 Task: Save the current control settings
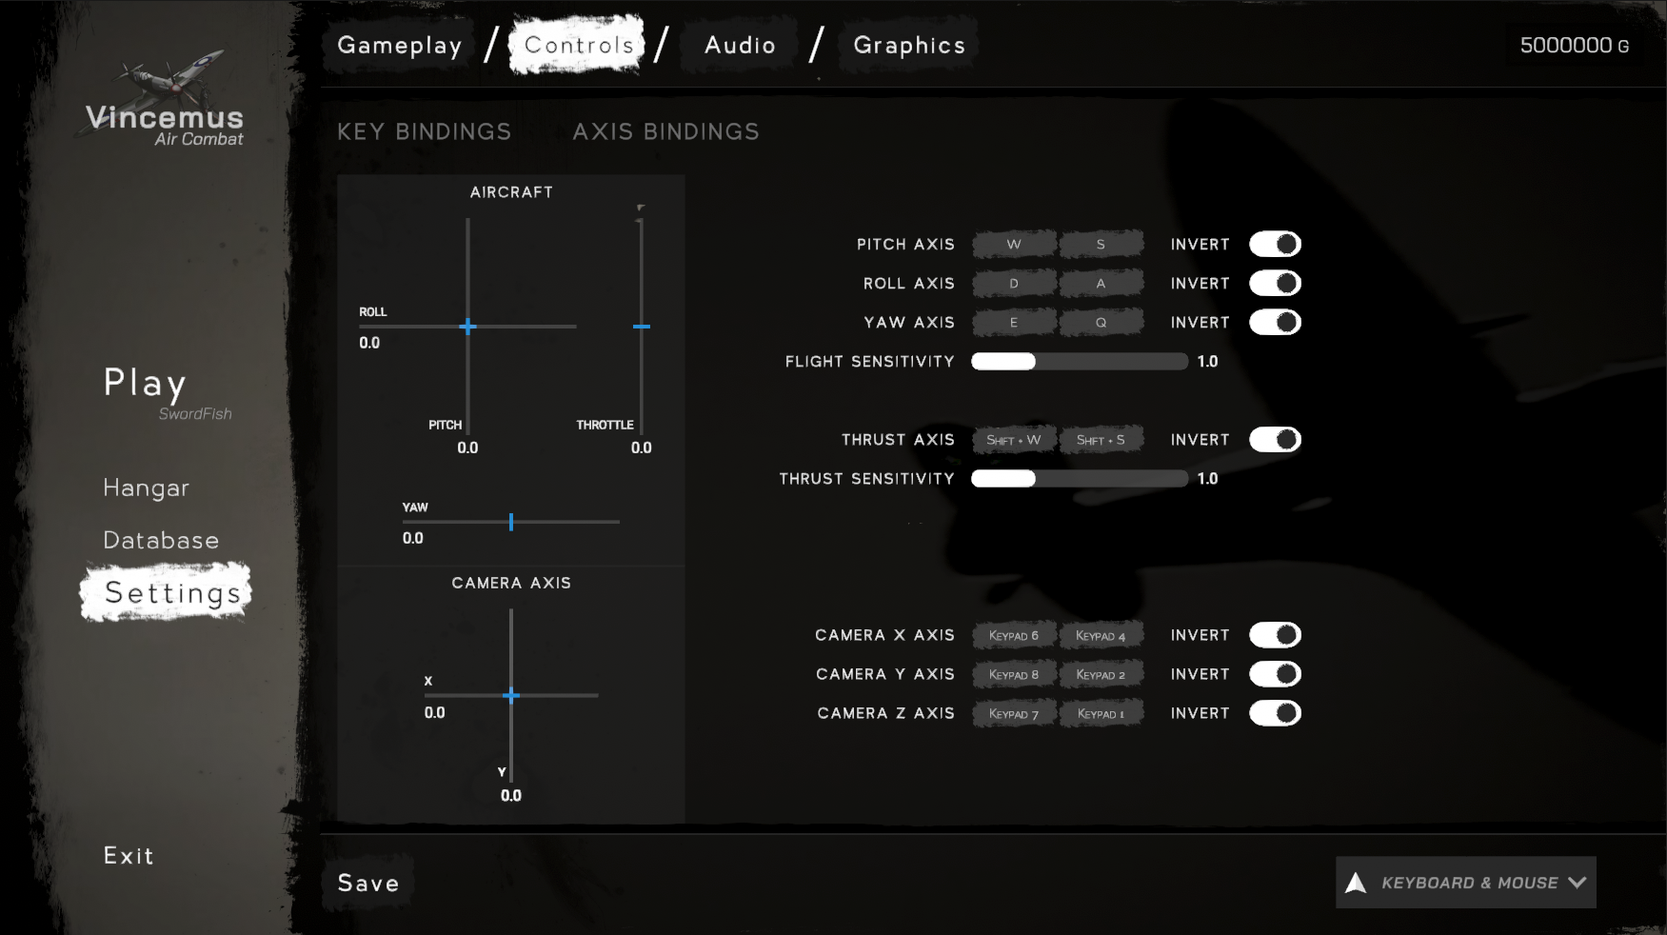click(368, 883)
